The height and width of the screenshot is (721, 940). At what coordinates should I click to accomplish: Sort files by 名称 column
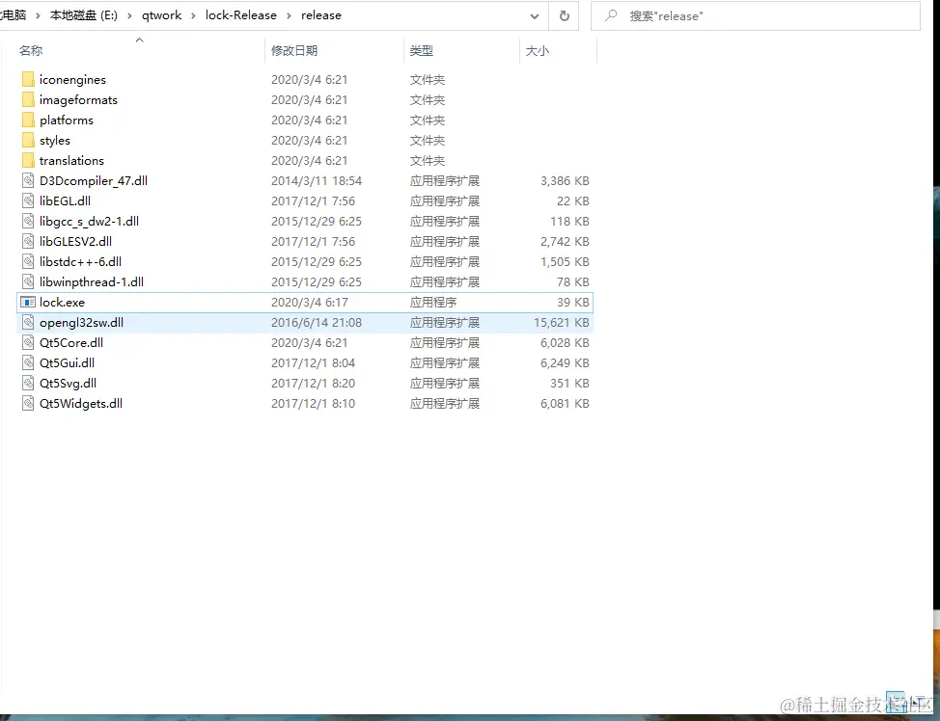pos(31,51)
